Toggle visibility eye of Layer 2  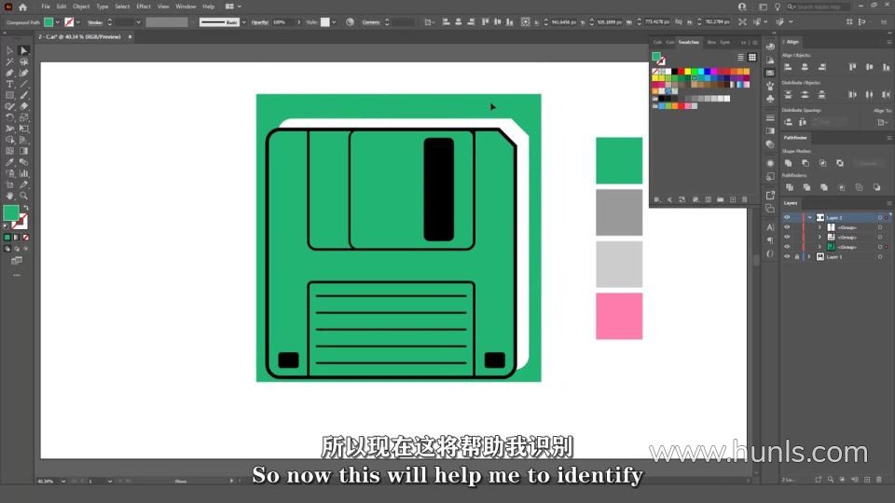point(787,218)
